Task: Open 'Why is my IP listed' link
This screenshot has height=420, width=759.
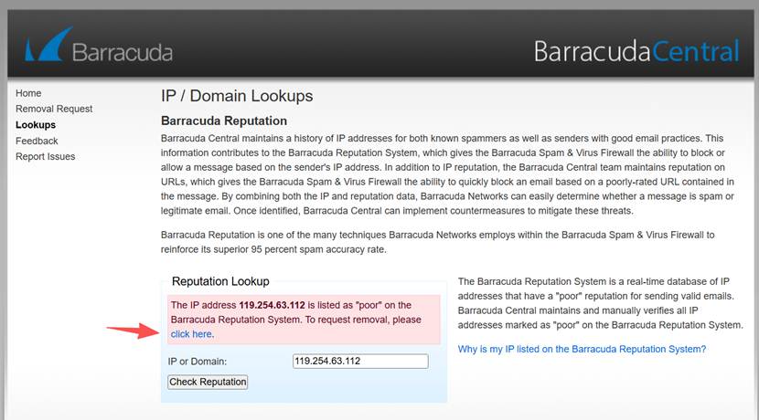Action: (x=582, y=349)
